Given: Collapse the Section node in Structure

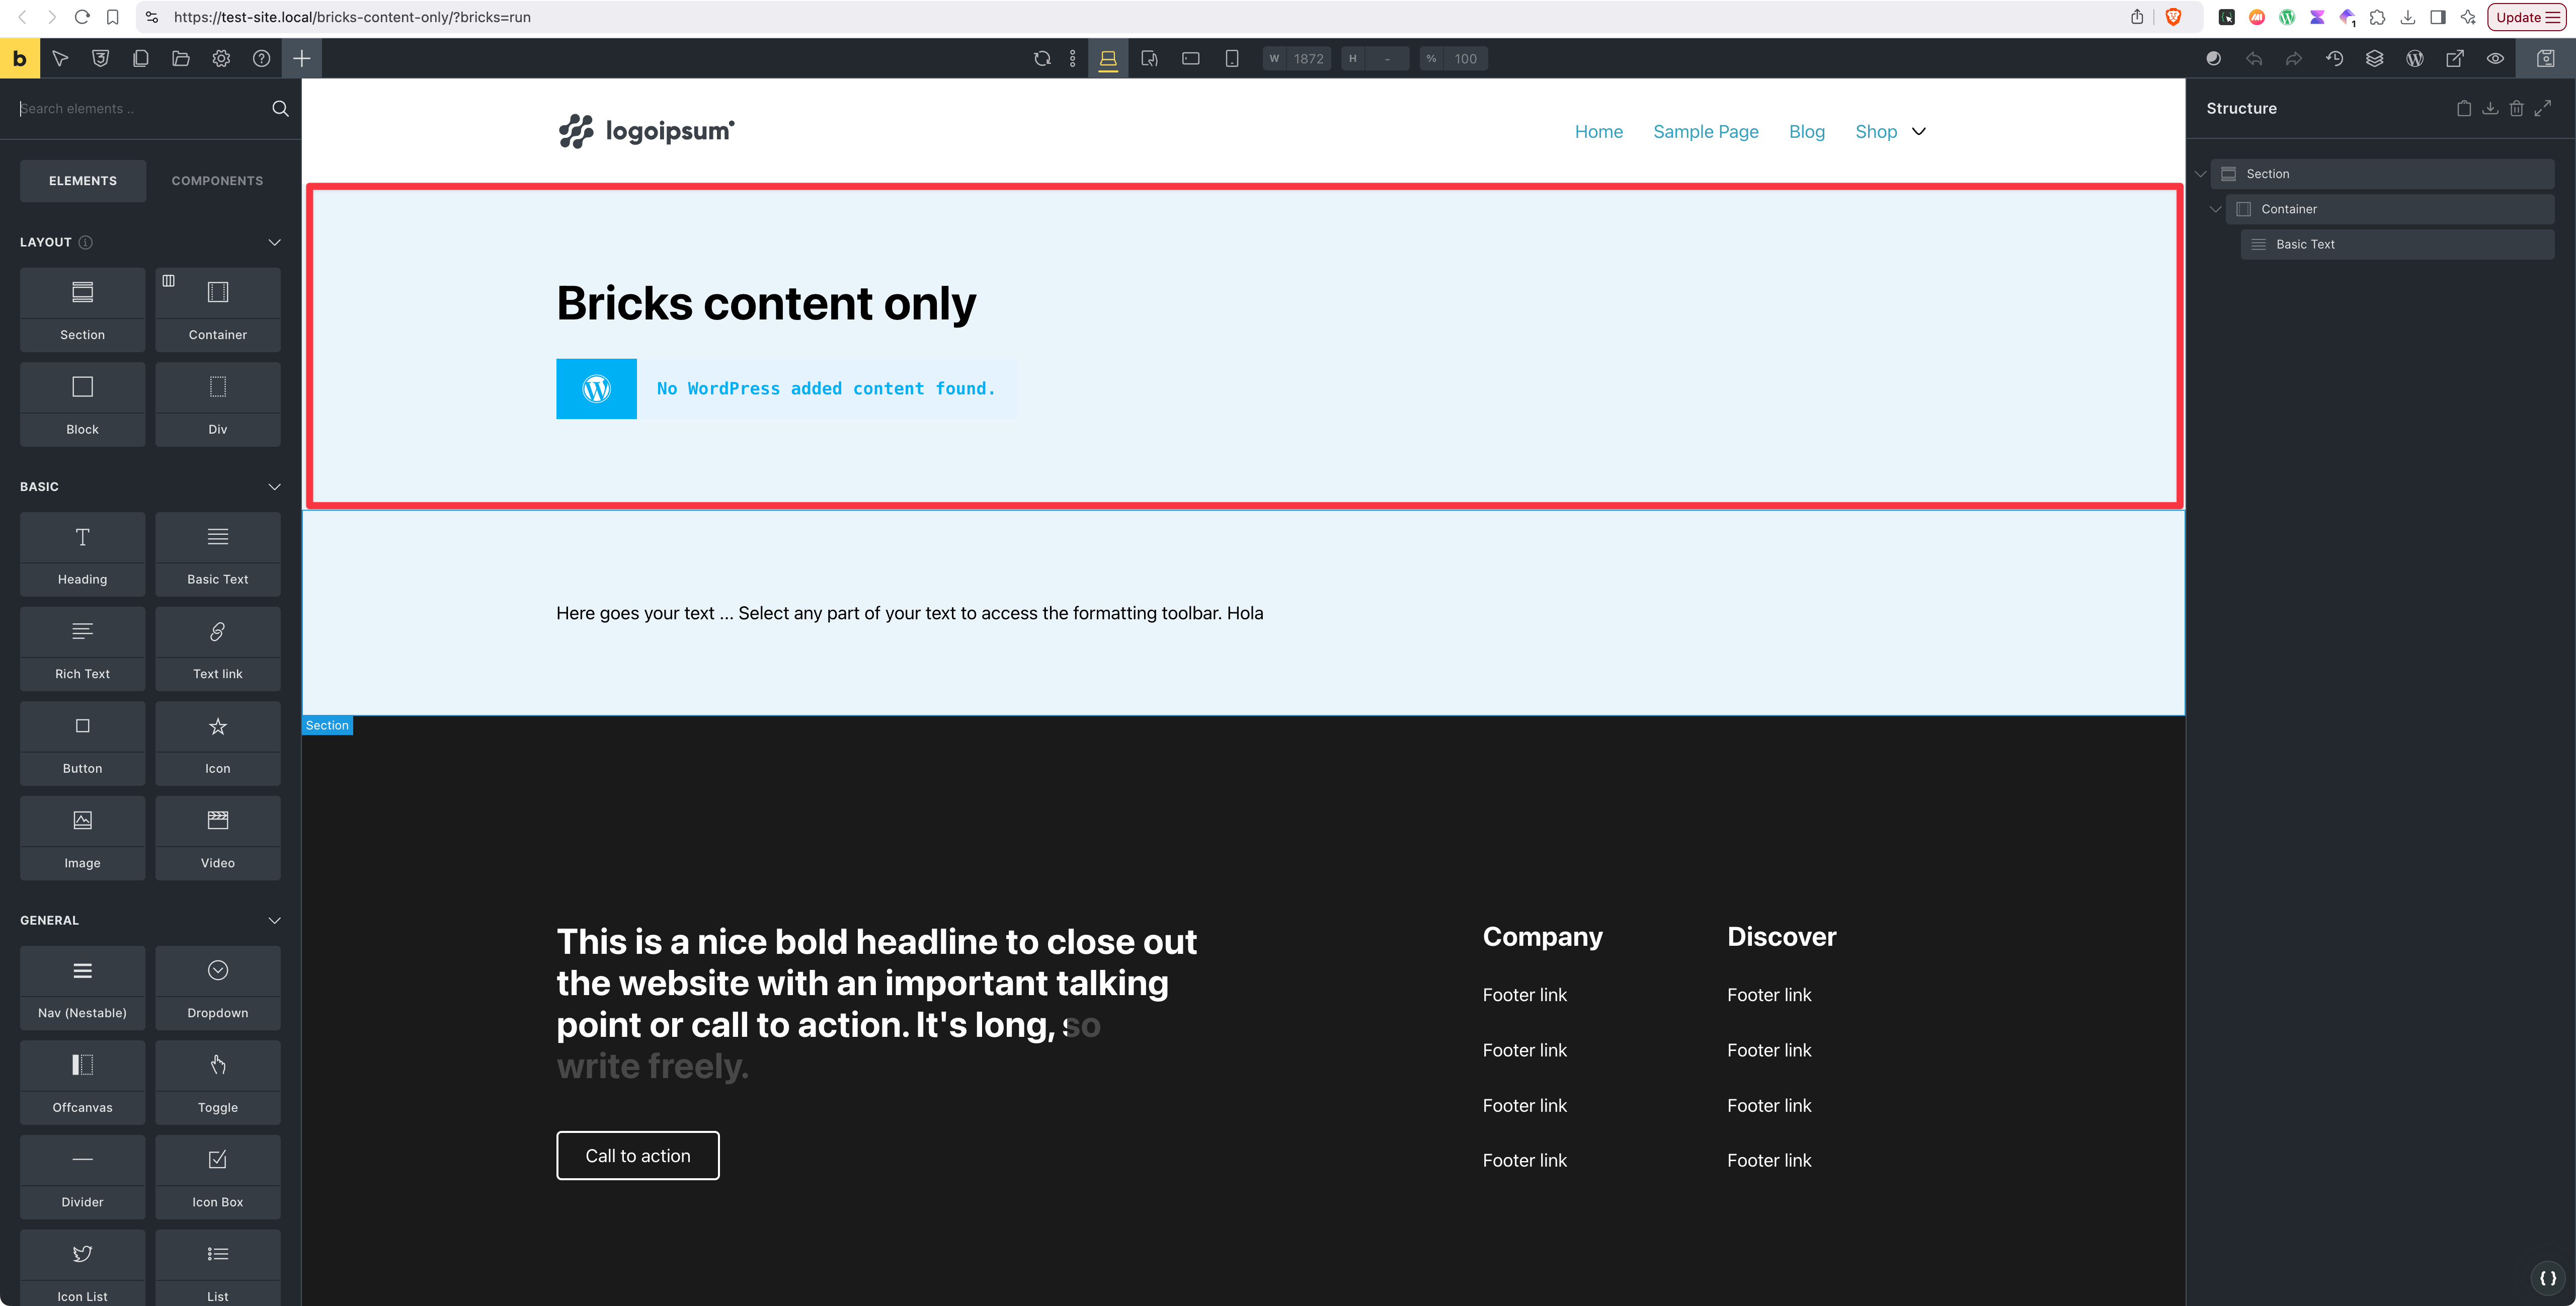Looking at the screenshot, I should [2200, 173].
